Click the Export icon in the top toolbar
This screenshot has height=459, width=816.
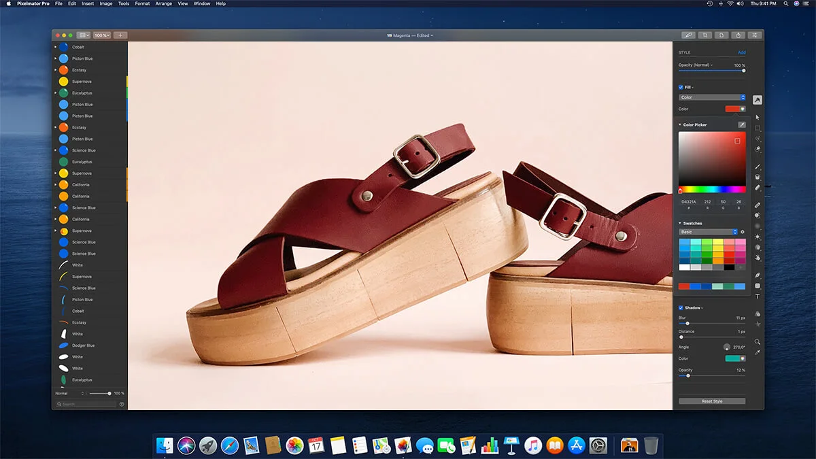tap(738, 35)
